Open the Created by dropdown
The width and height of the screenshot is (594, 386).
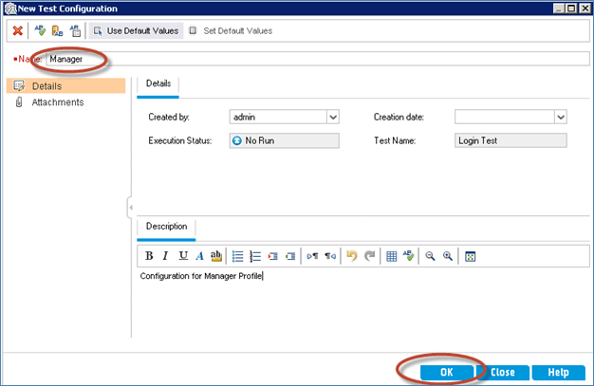333,117
